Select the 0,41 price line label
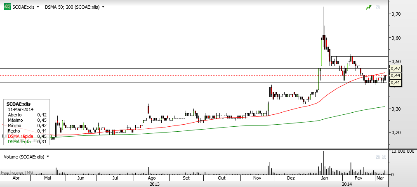Image resolution: width=417 pixels, height=187 pixels. [395, 83]
